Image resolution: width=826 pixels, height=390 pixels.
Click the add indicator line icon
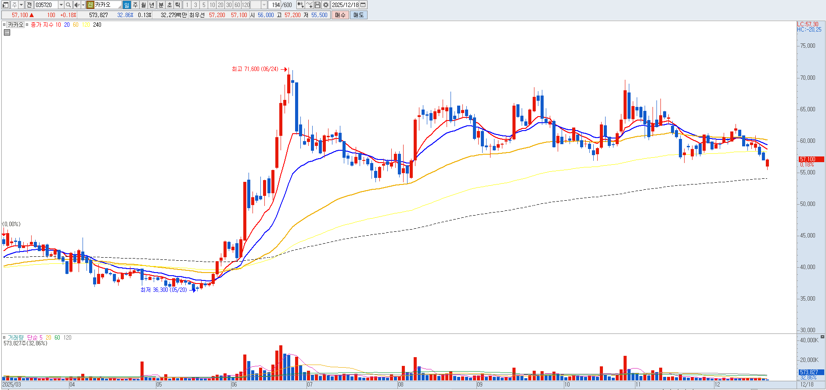(x=309, y=5)
